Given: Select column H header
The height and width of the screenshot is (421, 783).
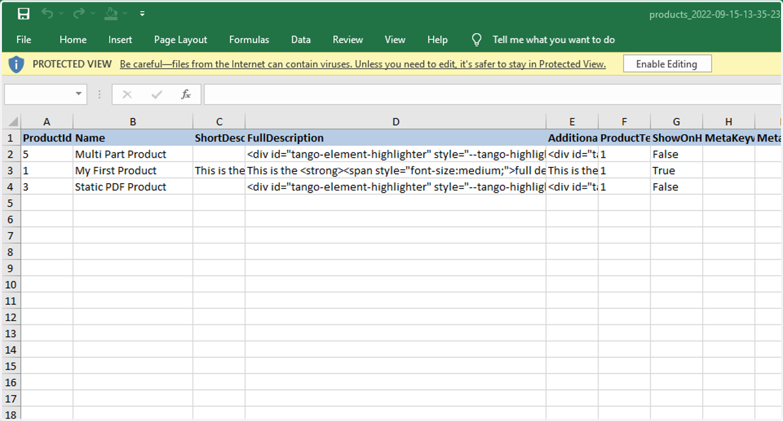Looking at the screenshot, I should pyautogui.click(x=729, y=122).
